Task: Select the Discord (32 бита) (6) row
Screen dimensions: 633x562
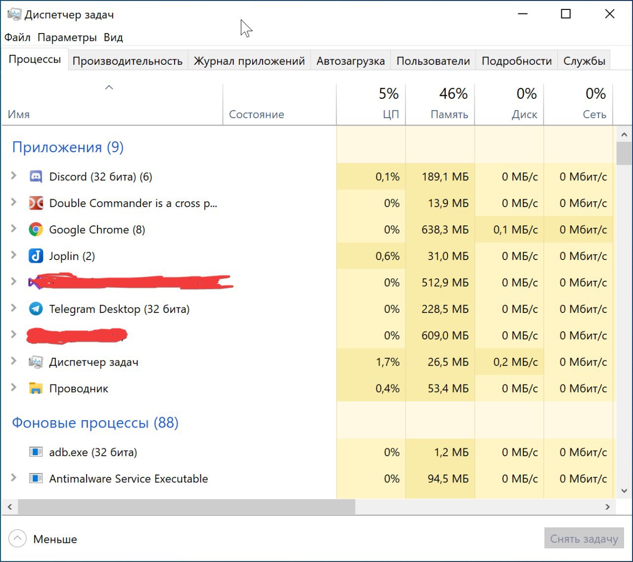Action: (308, 176)
